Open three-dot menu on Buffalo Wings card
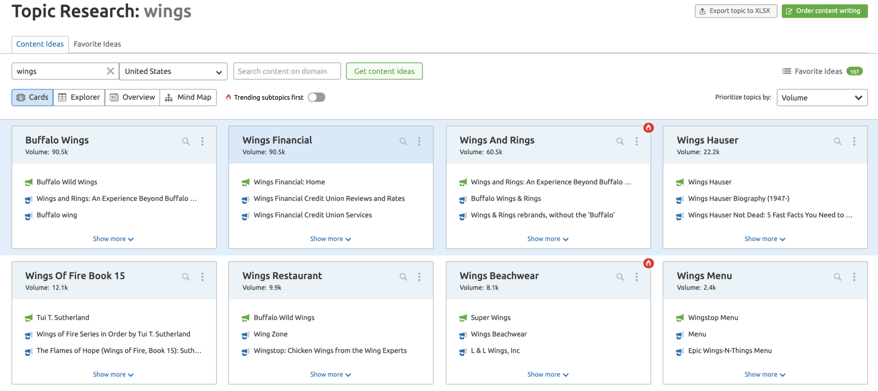Screen dimensions: 878x391 [202, 141]
